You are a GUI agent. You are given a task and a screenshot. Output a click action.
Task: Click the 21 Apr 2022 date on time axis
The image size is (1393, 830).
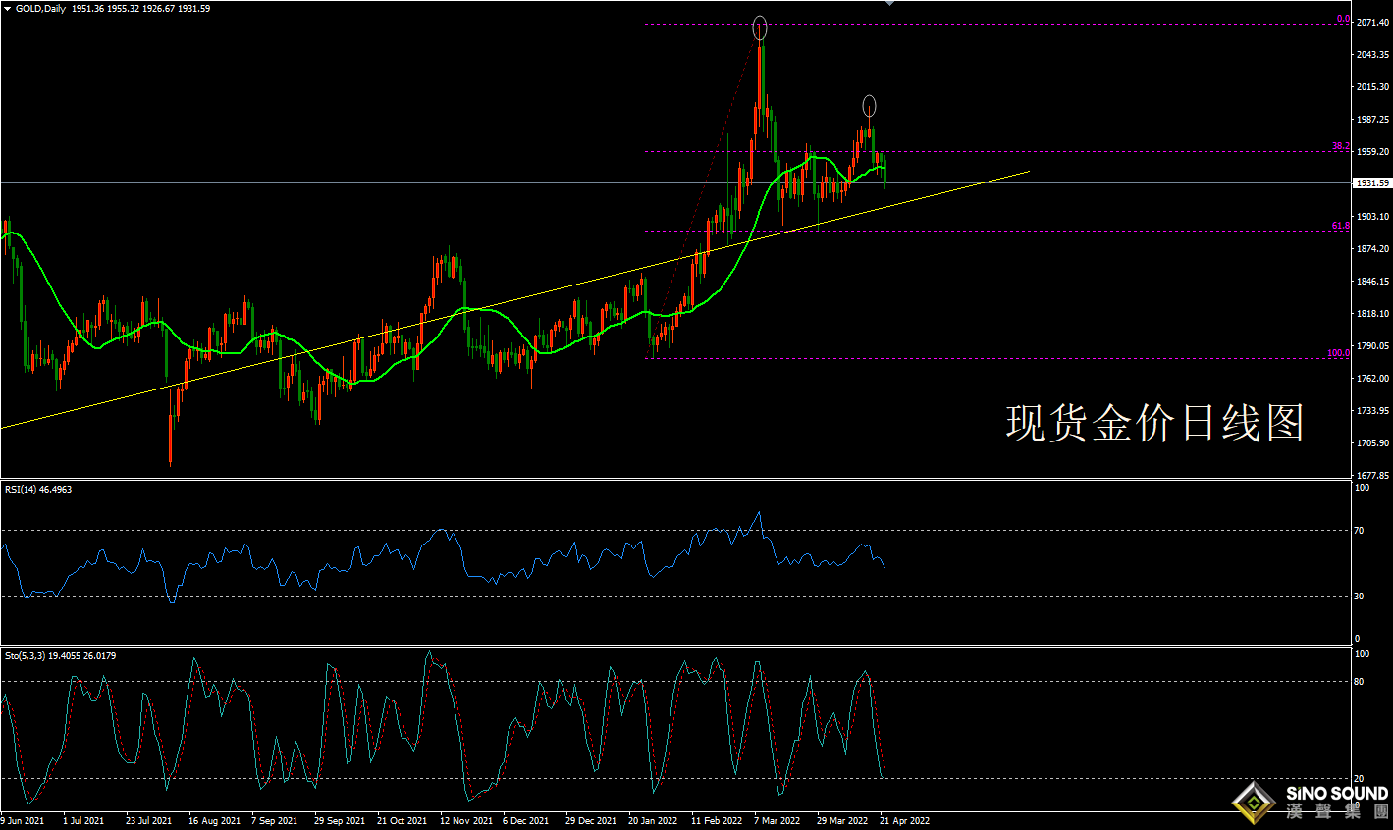coord(904,820)
